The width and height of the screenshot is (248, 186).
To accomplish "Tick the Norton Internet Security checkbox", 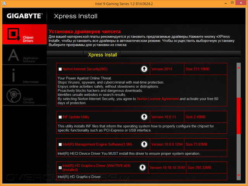I will click(60, 69).
